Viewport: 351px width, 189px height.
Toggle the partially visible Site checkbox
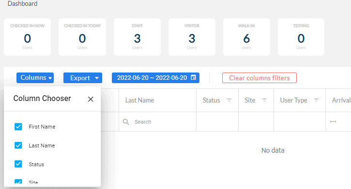coord(18,181)
